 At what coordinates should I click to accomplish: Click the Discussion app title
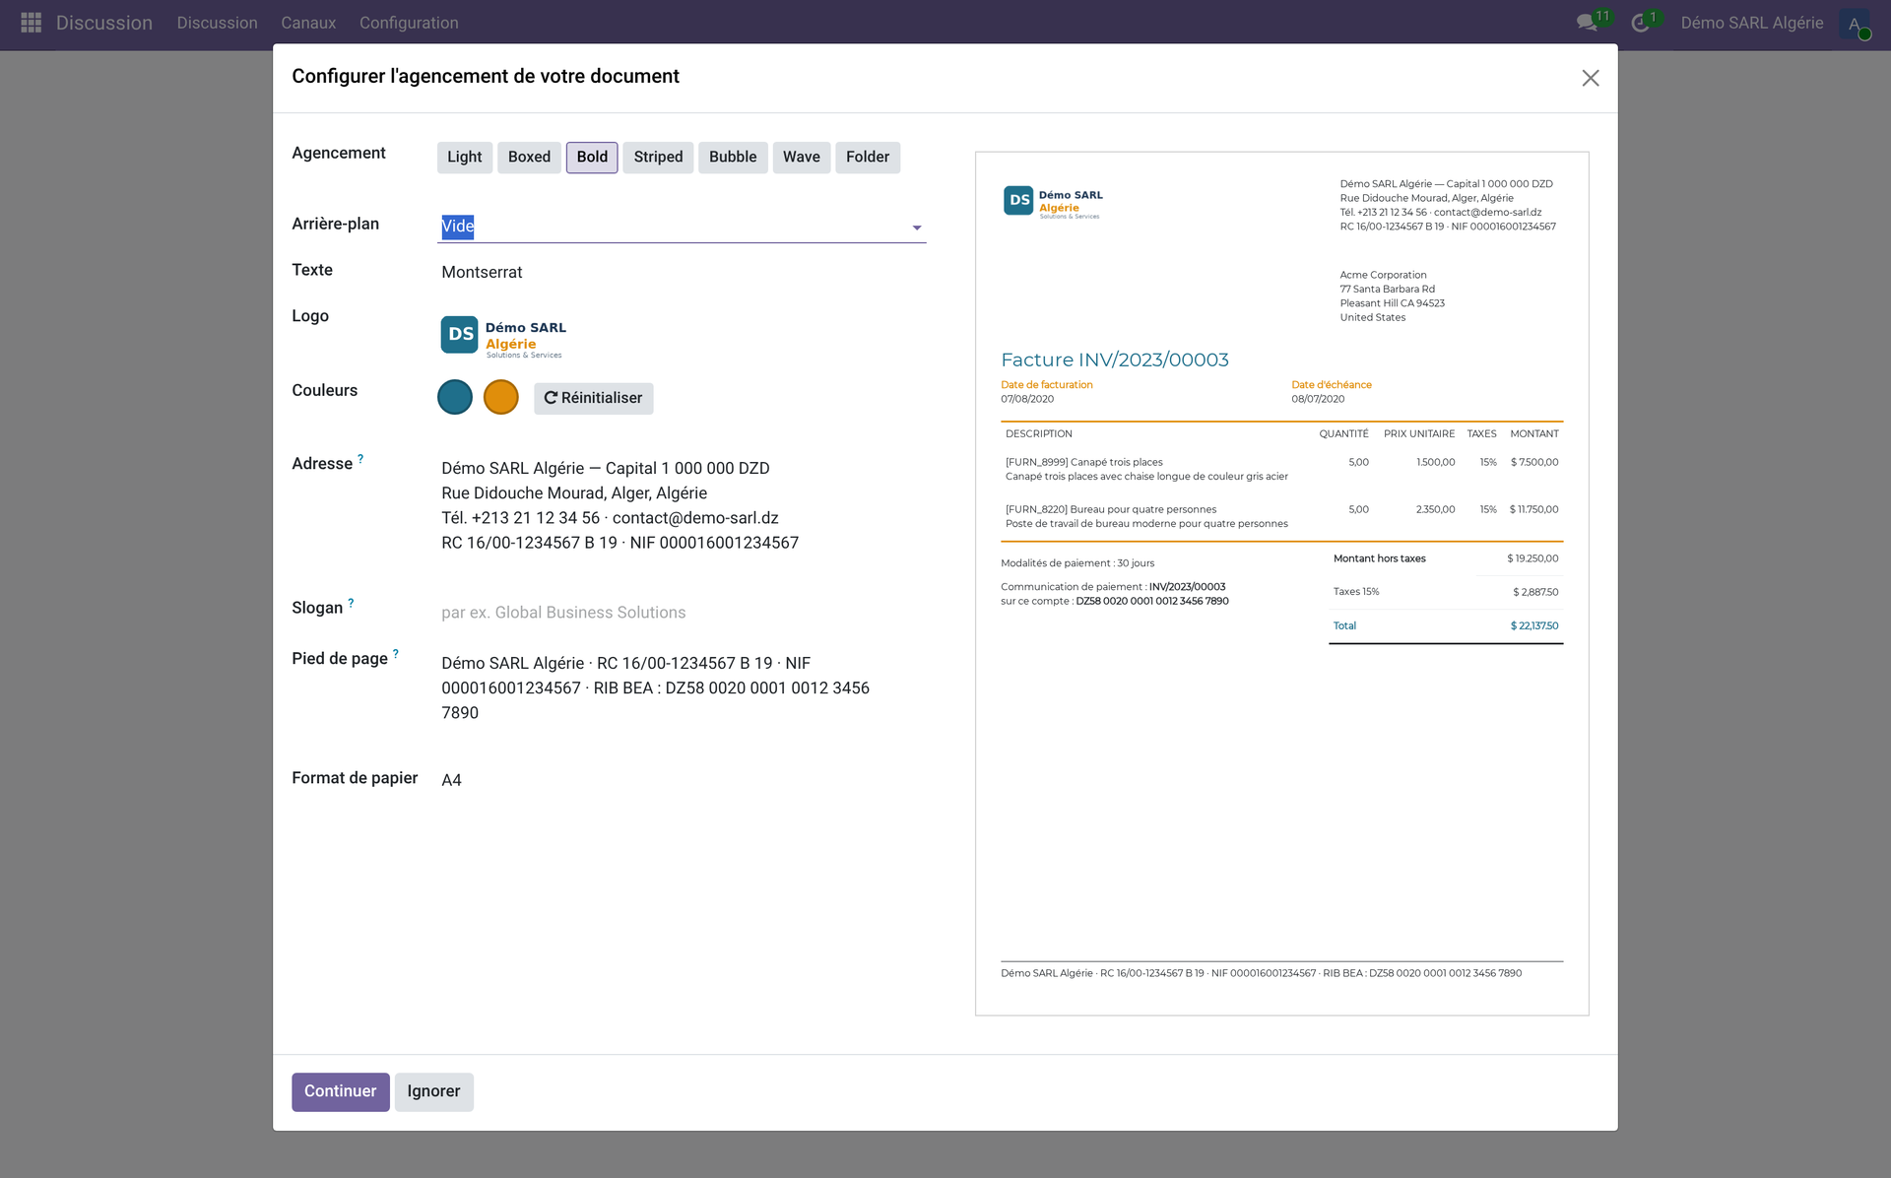tap(104, 23)
